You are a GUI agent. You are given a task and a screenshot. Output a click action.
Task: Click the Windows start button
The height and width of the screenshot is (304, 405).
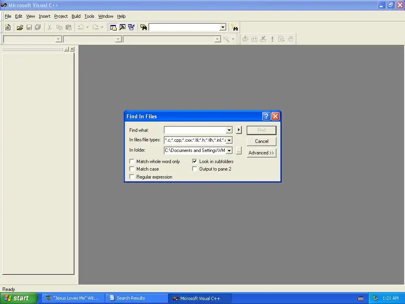[19, 298]
